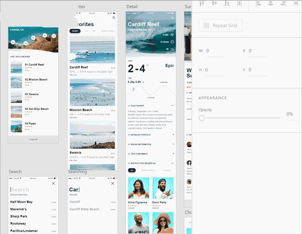Collapse the Surf Report section

pyautogui.click(x=173, y=105)
